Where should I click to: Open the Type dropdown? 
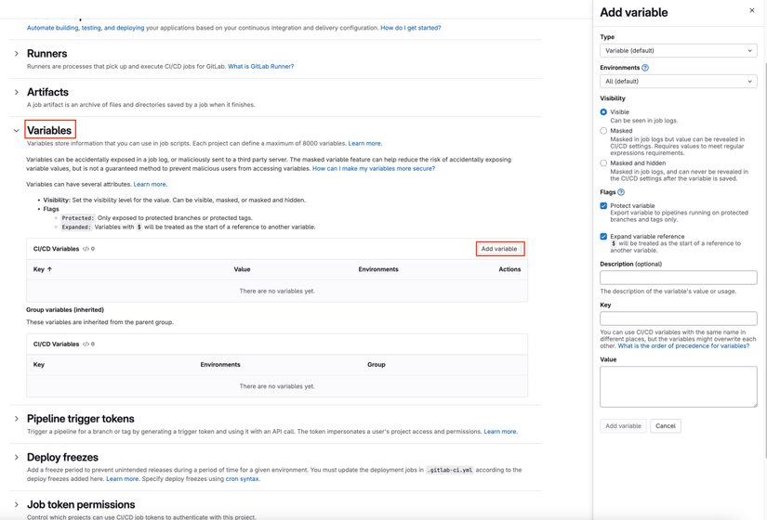click(x=678, y=51)
